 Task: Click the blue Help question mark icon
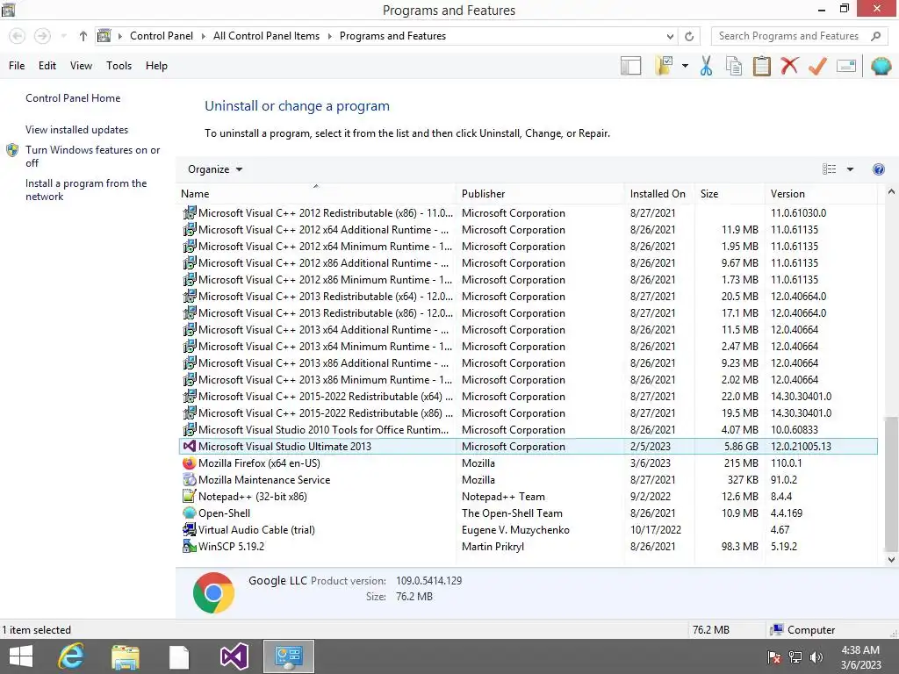(x=878, y=169)
